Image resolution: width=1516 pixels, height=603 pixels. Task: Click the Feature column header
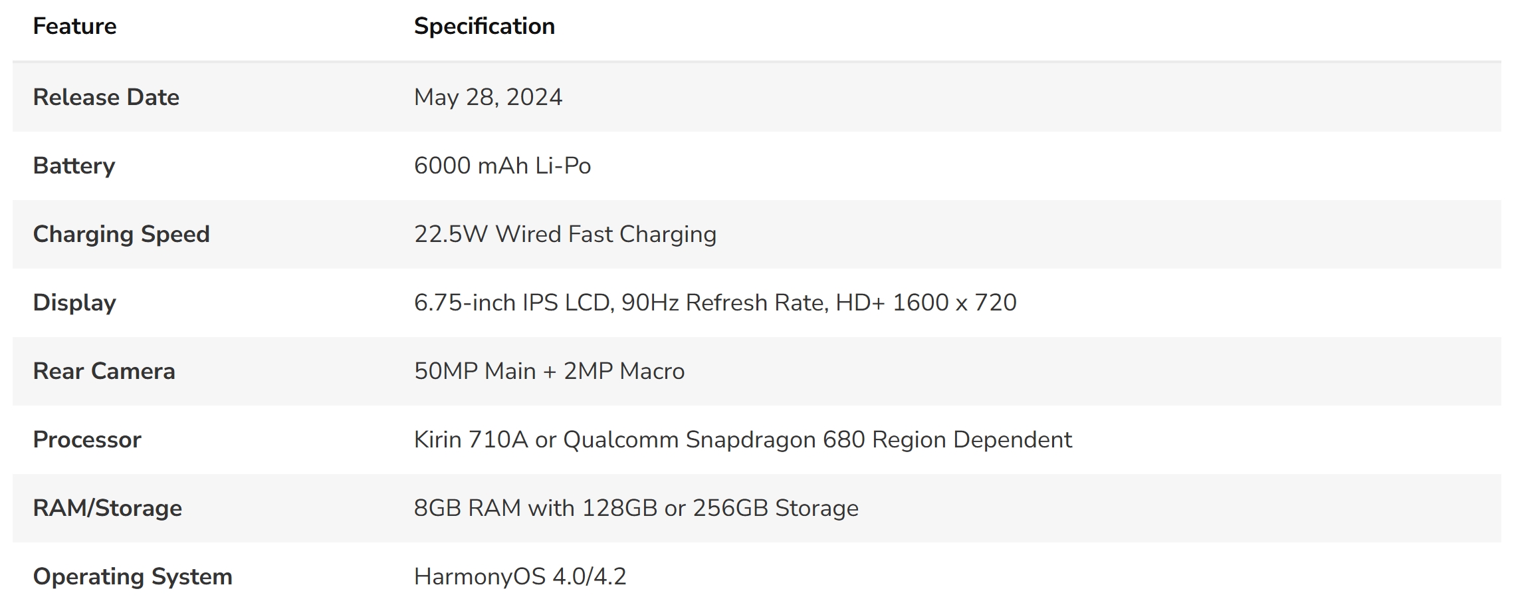74,27
